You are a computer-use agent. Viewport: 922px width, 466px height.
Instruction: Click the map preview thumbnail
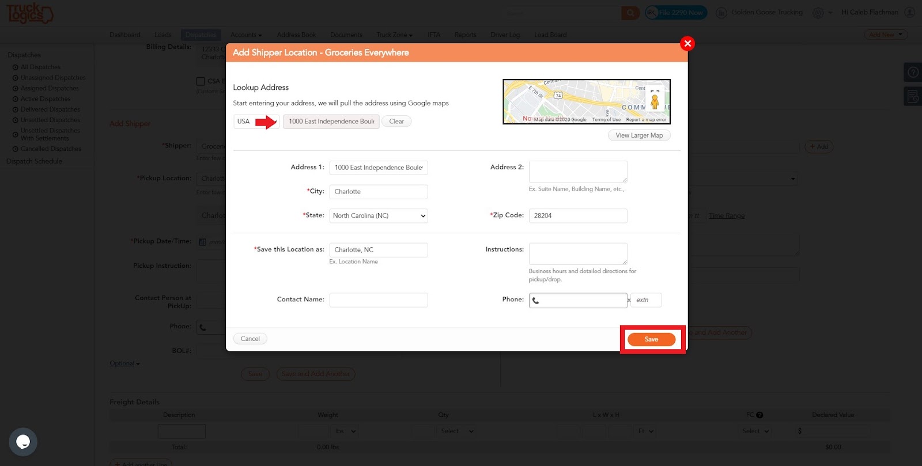point(587,101)
